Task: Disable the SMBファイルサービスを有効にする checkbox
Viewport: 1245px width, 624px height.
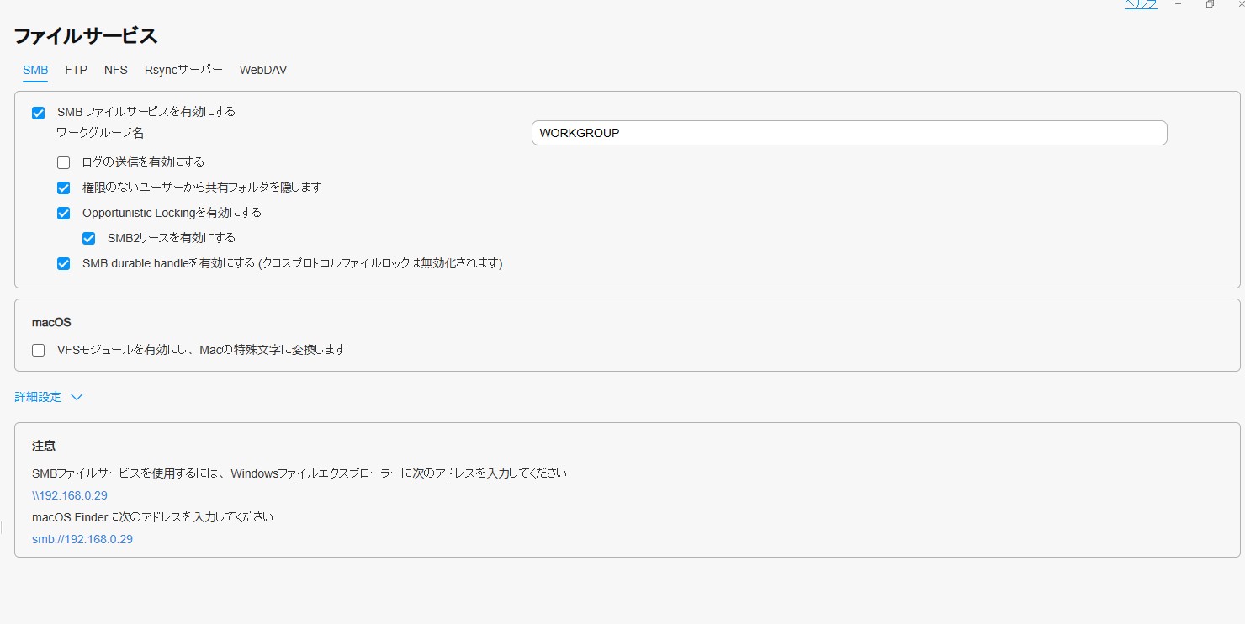Action: tap(39, 113)
